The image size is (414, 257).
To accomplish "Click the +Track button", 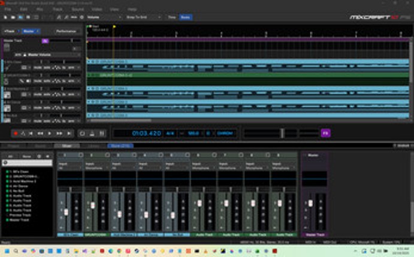I will tap(10, 31).
